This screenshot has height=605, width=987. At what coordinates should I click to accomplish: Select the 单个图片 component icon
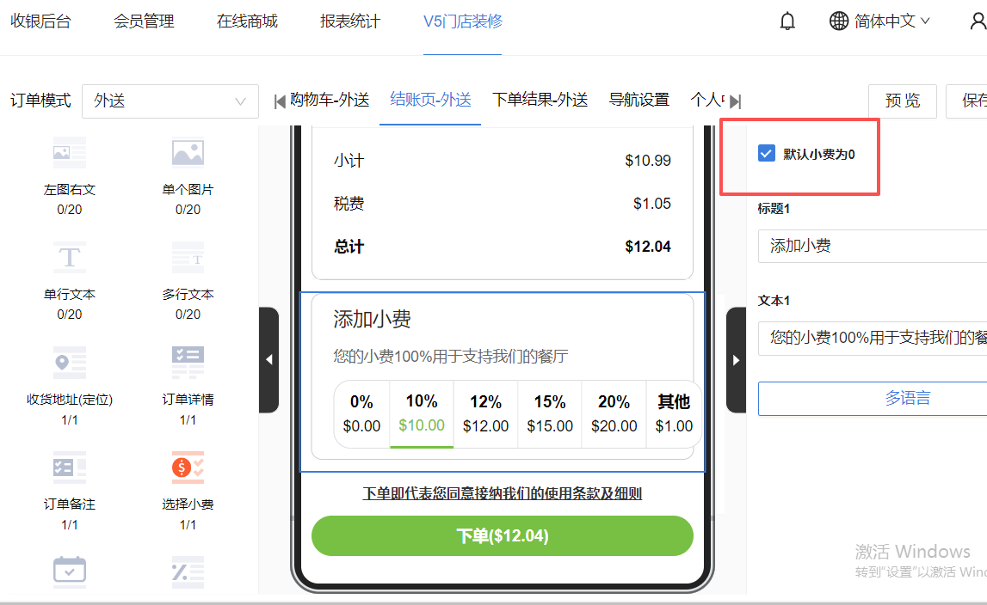pos(188,153)
